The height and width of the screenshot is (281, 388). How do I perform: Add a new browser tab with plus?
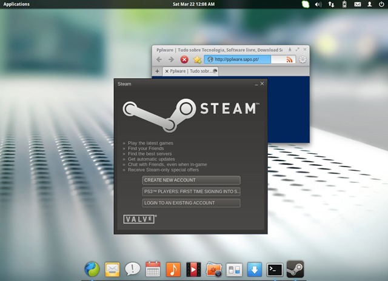[x=157, y=71]
